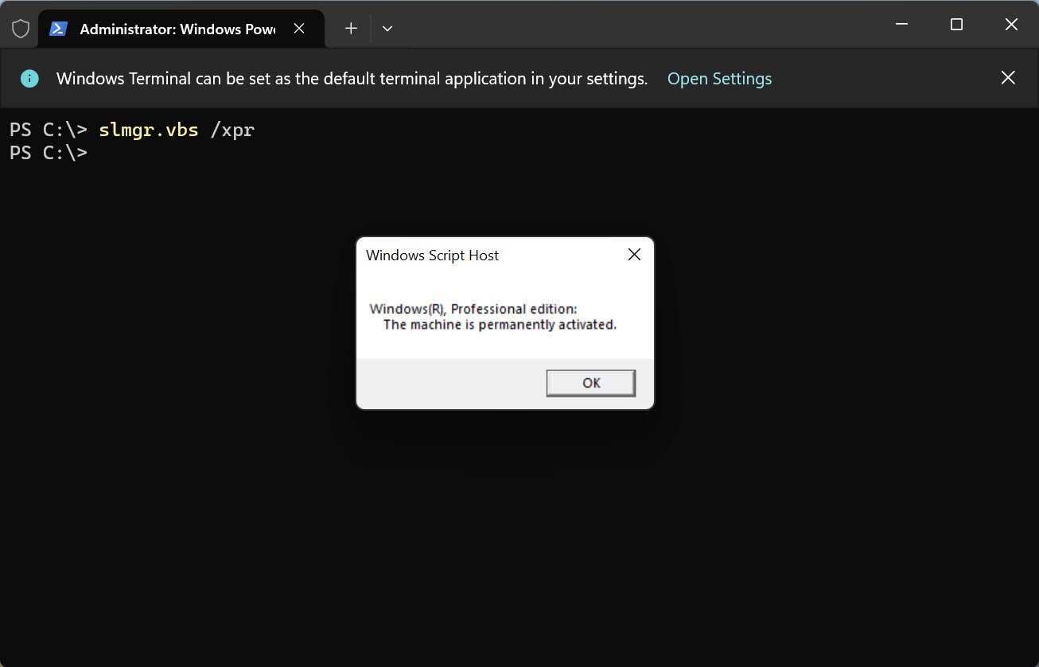Close the Administrator PowerShell tab
This screenshot has height=667, width=1039.
point(299,29)
